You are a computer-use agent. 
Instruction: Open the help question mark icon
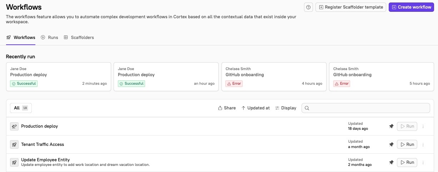[309, 7]
